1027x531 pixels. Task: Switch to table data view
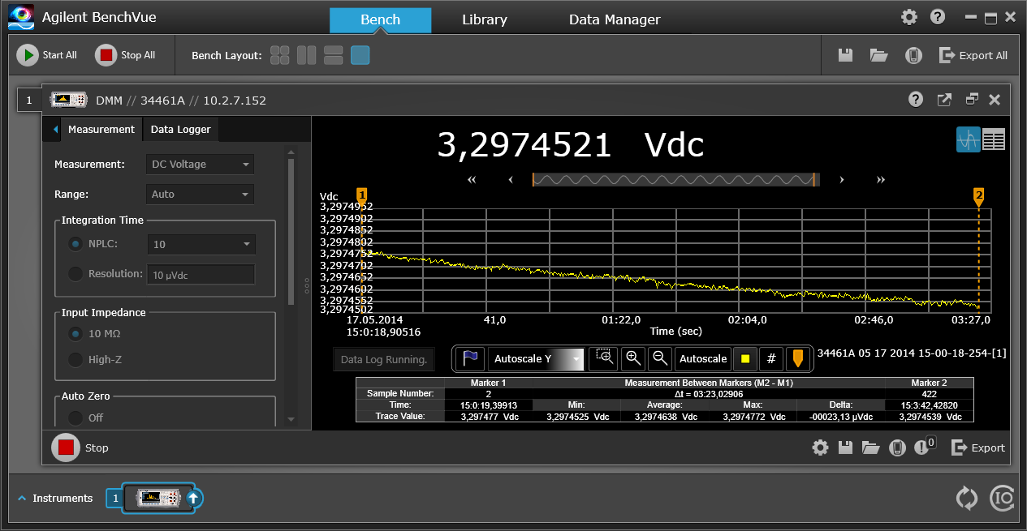[x=994, y=139]
